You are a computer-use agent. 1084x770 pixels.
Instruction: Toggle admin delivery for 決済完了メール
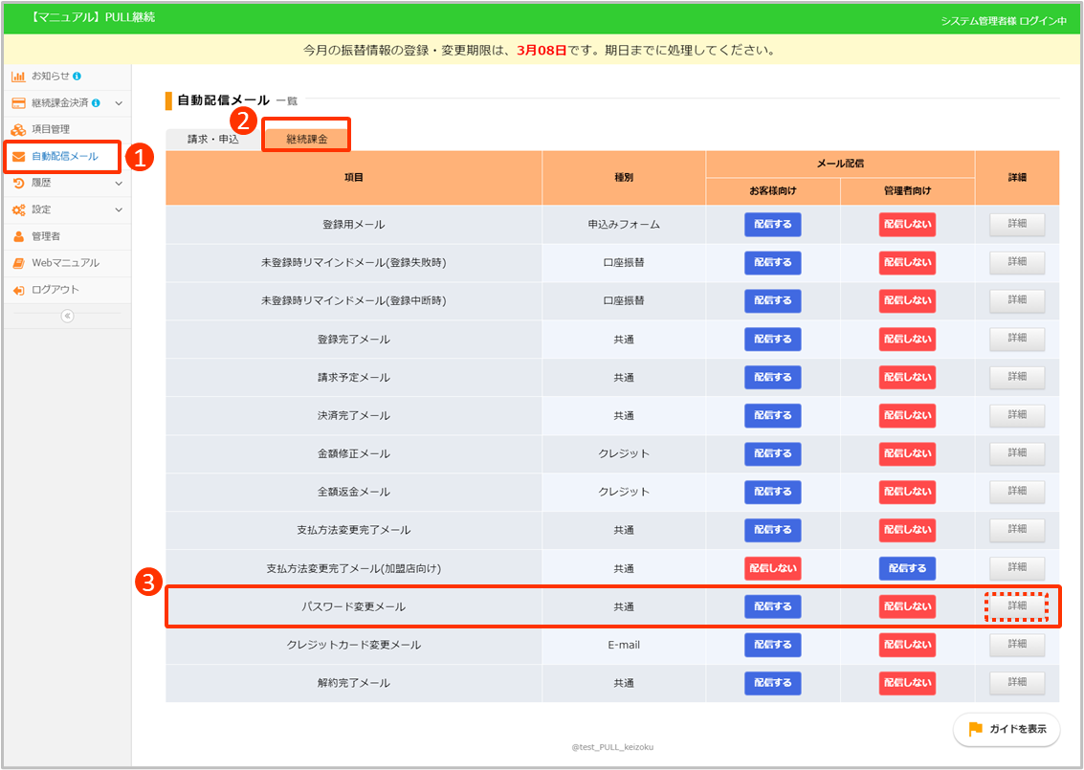907,415
